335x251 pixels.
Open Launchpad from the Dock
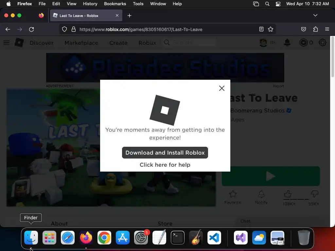[x=49, y=238]
